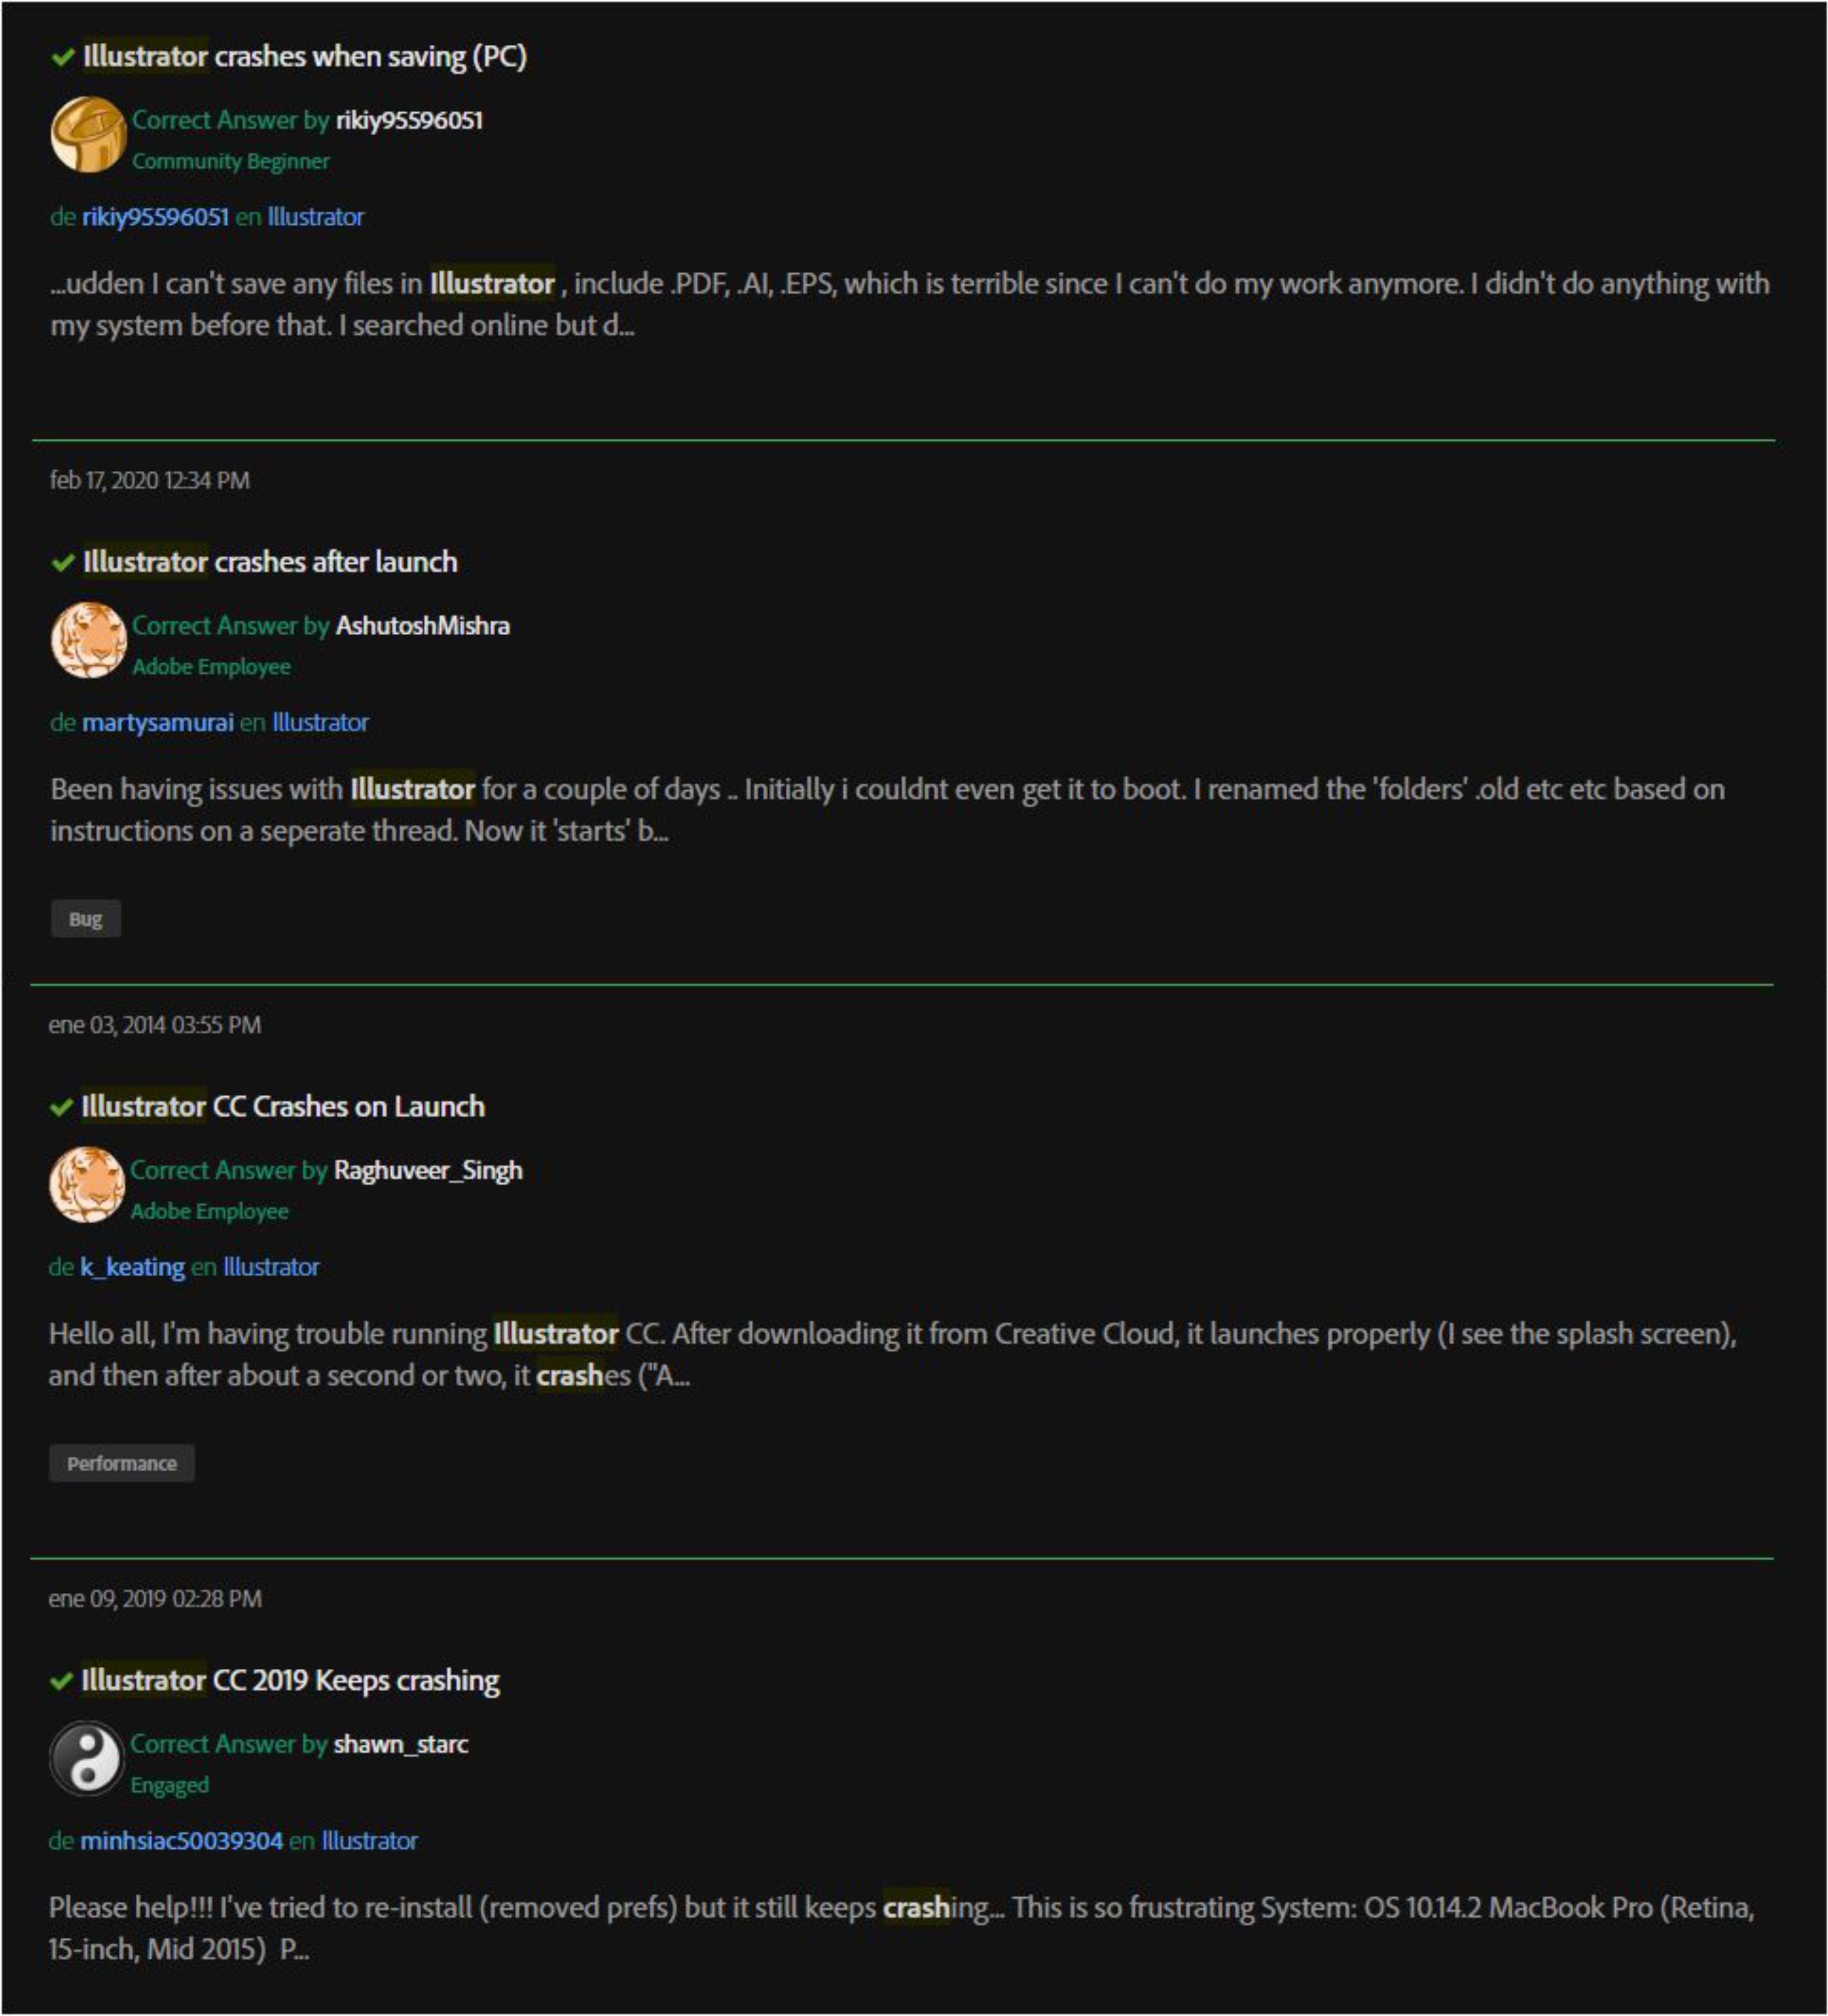Click green checkmark beside "Illustrator crashes when saving"
1828x2016 pixels.
tap(63, 58)
